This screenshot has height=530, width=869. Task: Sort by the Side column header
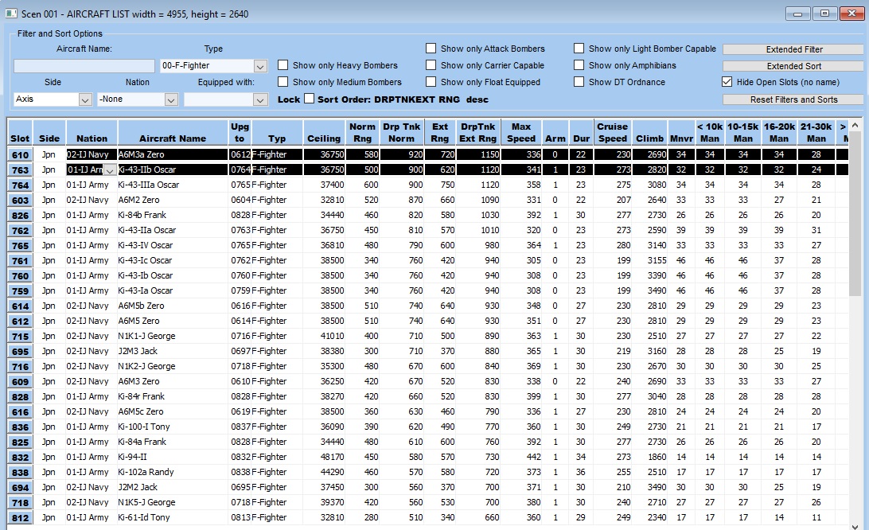tap(49, 132)
